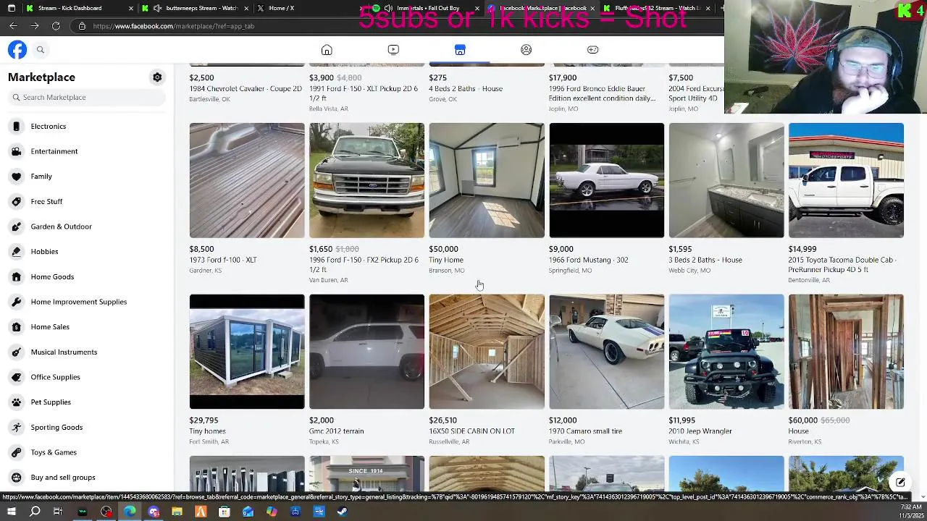This screenshot has height=521, width=927.
Task: Open the Facebook logo home link
Action: (17, 49)
